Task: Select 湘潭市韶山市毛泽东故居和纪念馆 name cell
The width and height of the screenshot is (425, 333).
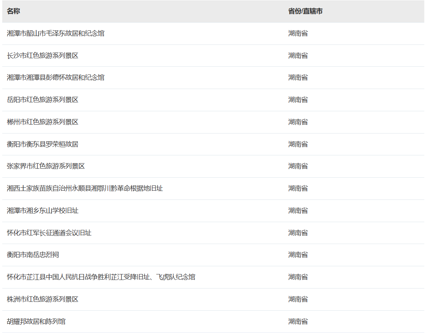Action: (x=56, y=33)
